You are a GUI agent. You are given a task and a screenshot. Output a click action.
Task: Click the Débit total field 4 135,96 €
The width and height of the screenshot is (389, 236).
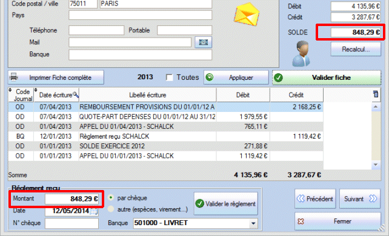[x=356, y=6]
